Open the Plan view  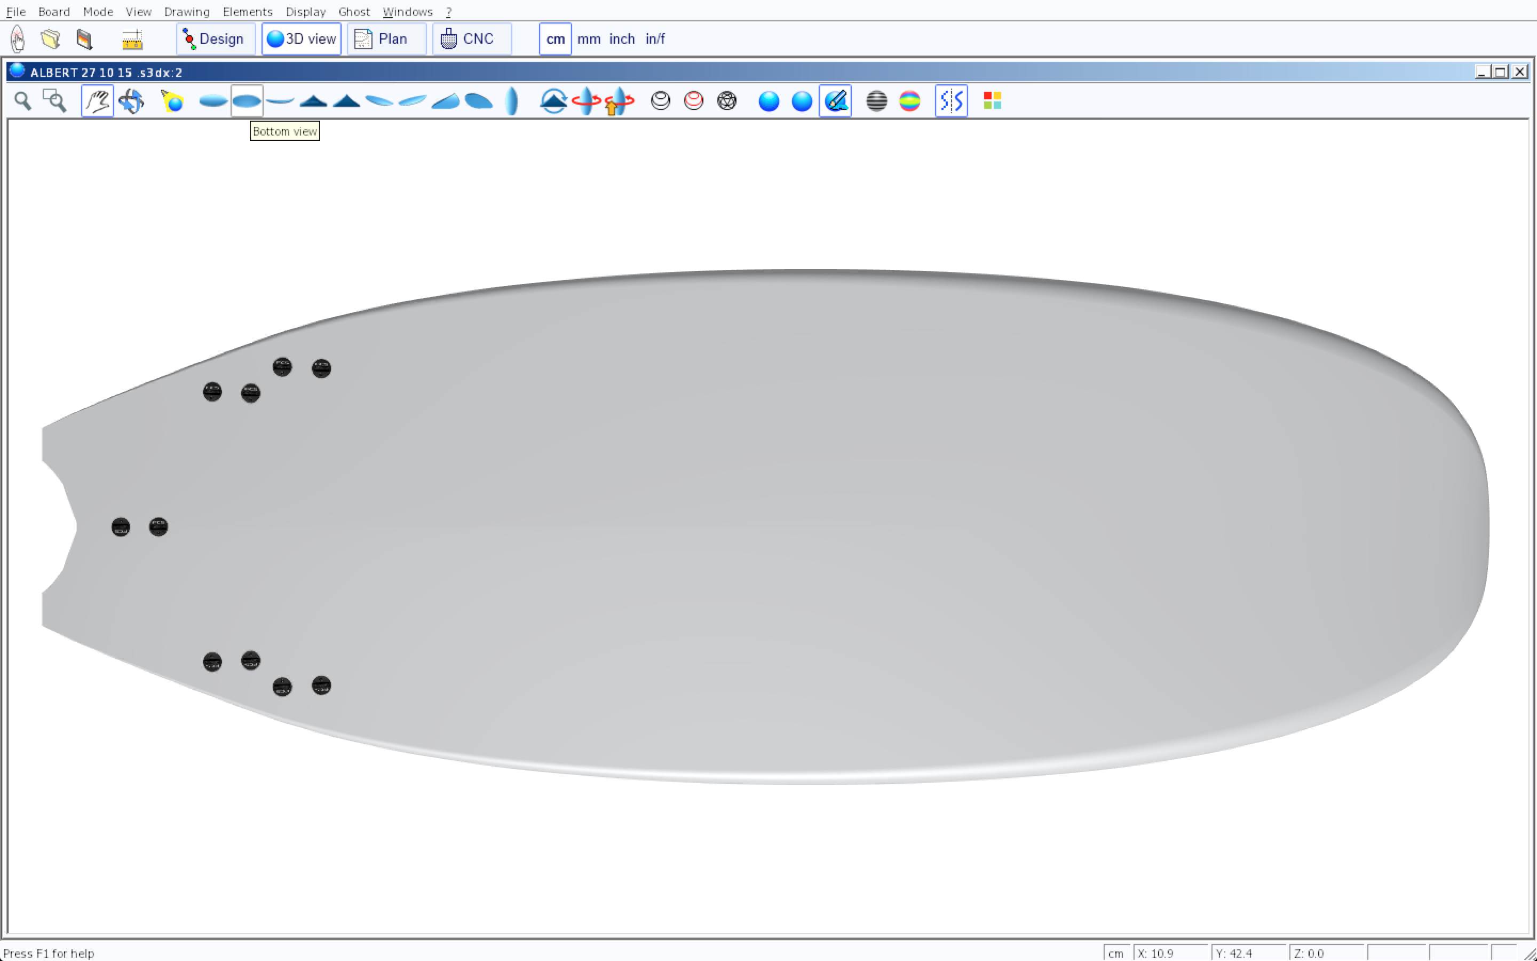coord(386,39)
